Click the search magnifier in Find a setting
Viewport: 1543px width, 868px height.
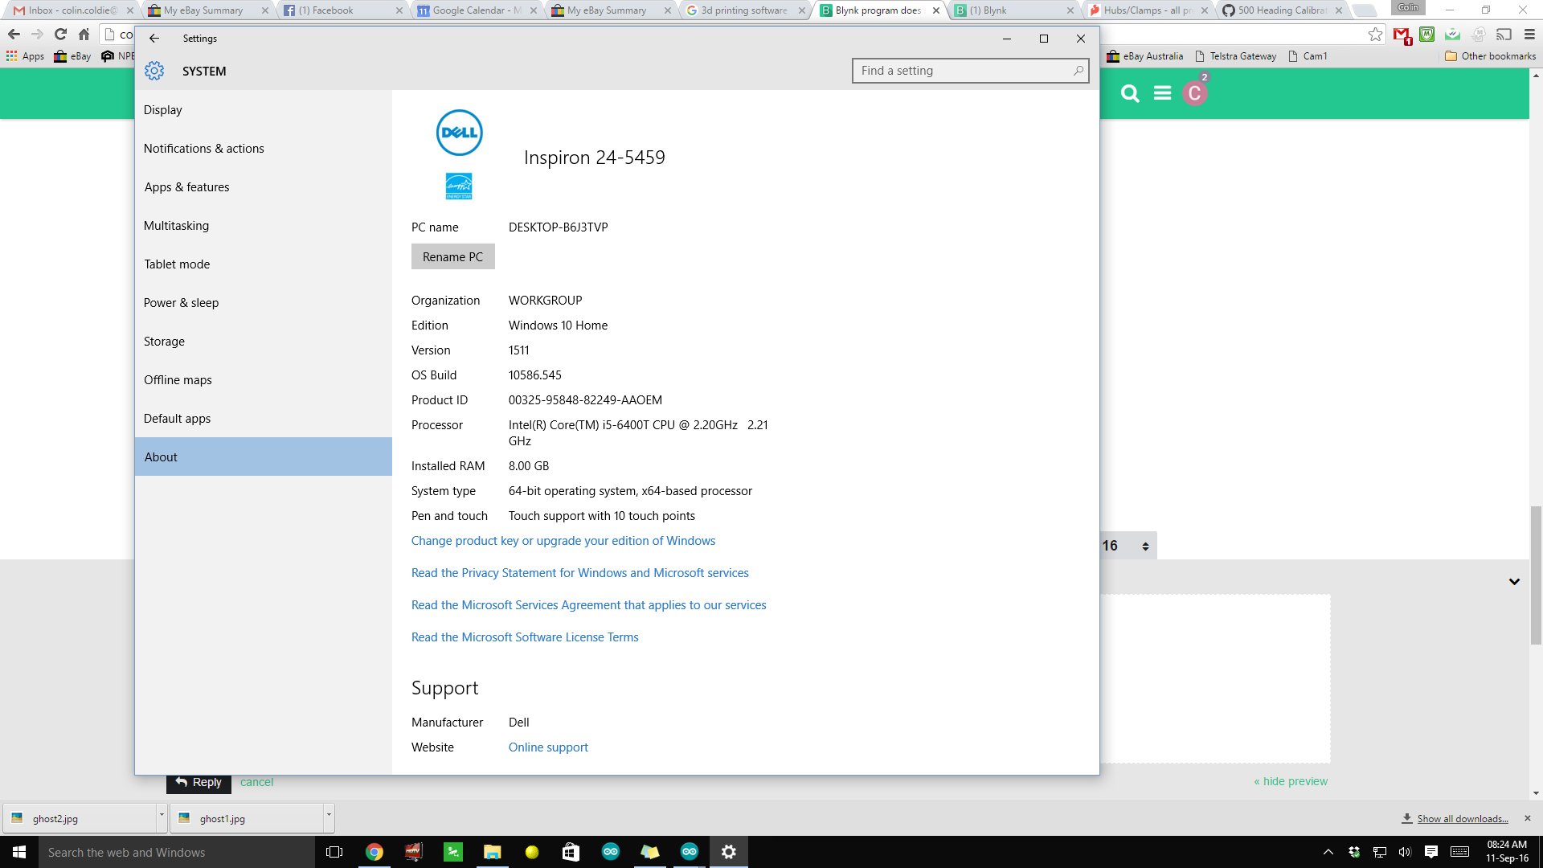(1078, 71)
